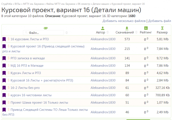Click download count 573
This screenshot has width=172, height=120.
pyautogui.click(x=127, y=39)
